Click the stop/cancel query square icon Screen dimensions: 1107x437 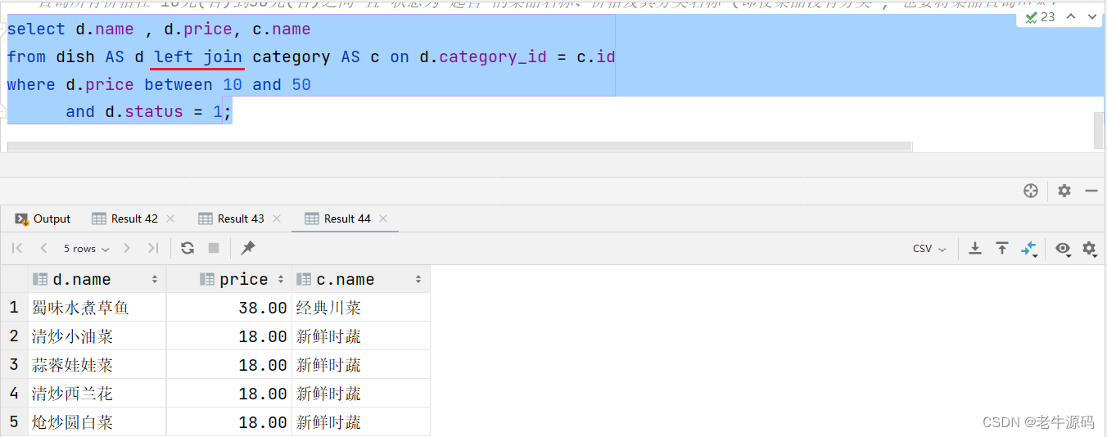pos(214,248)
